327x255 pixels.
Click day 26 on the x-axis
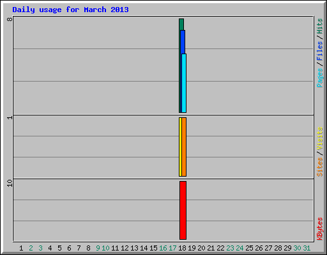(x=259, y=248)
